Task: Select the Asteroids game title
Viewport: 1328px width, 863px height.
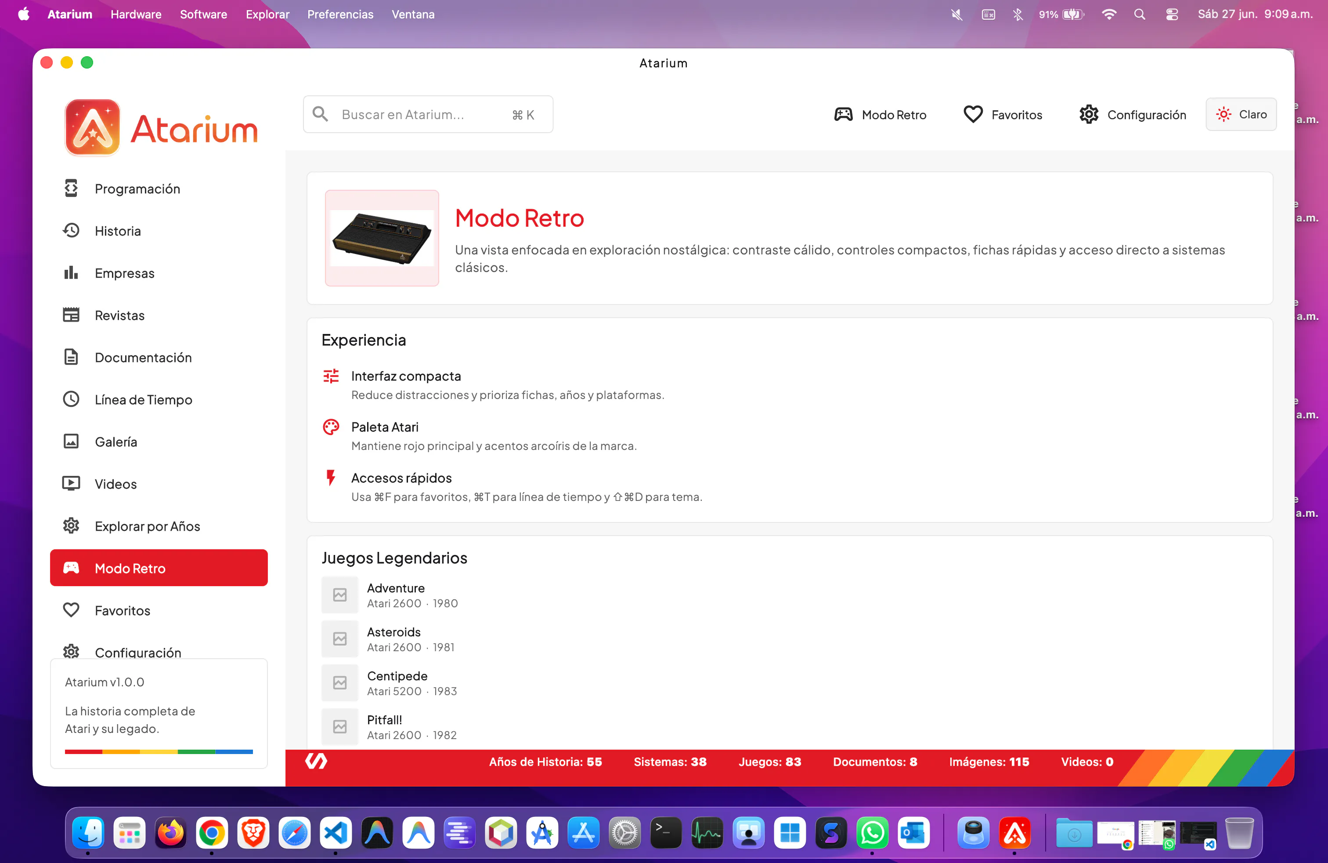Action: [393, 632]
